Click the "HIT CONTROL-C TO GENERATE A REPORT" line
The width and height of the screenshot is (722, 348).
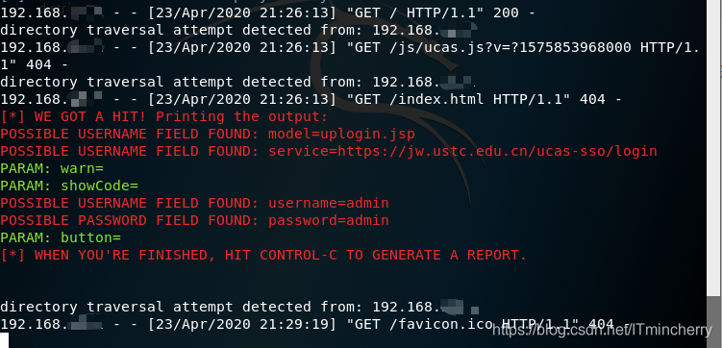tap(263, 255)
